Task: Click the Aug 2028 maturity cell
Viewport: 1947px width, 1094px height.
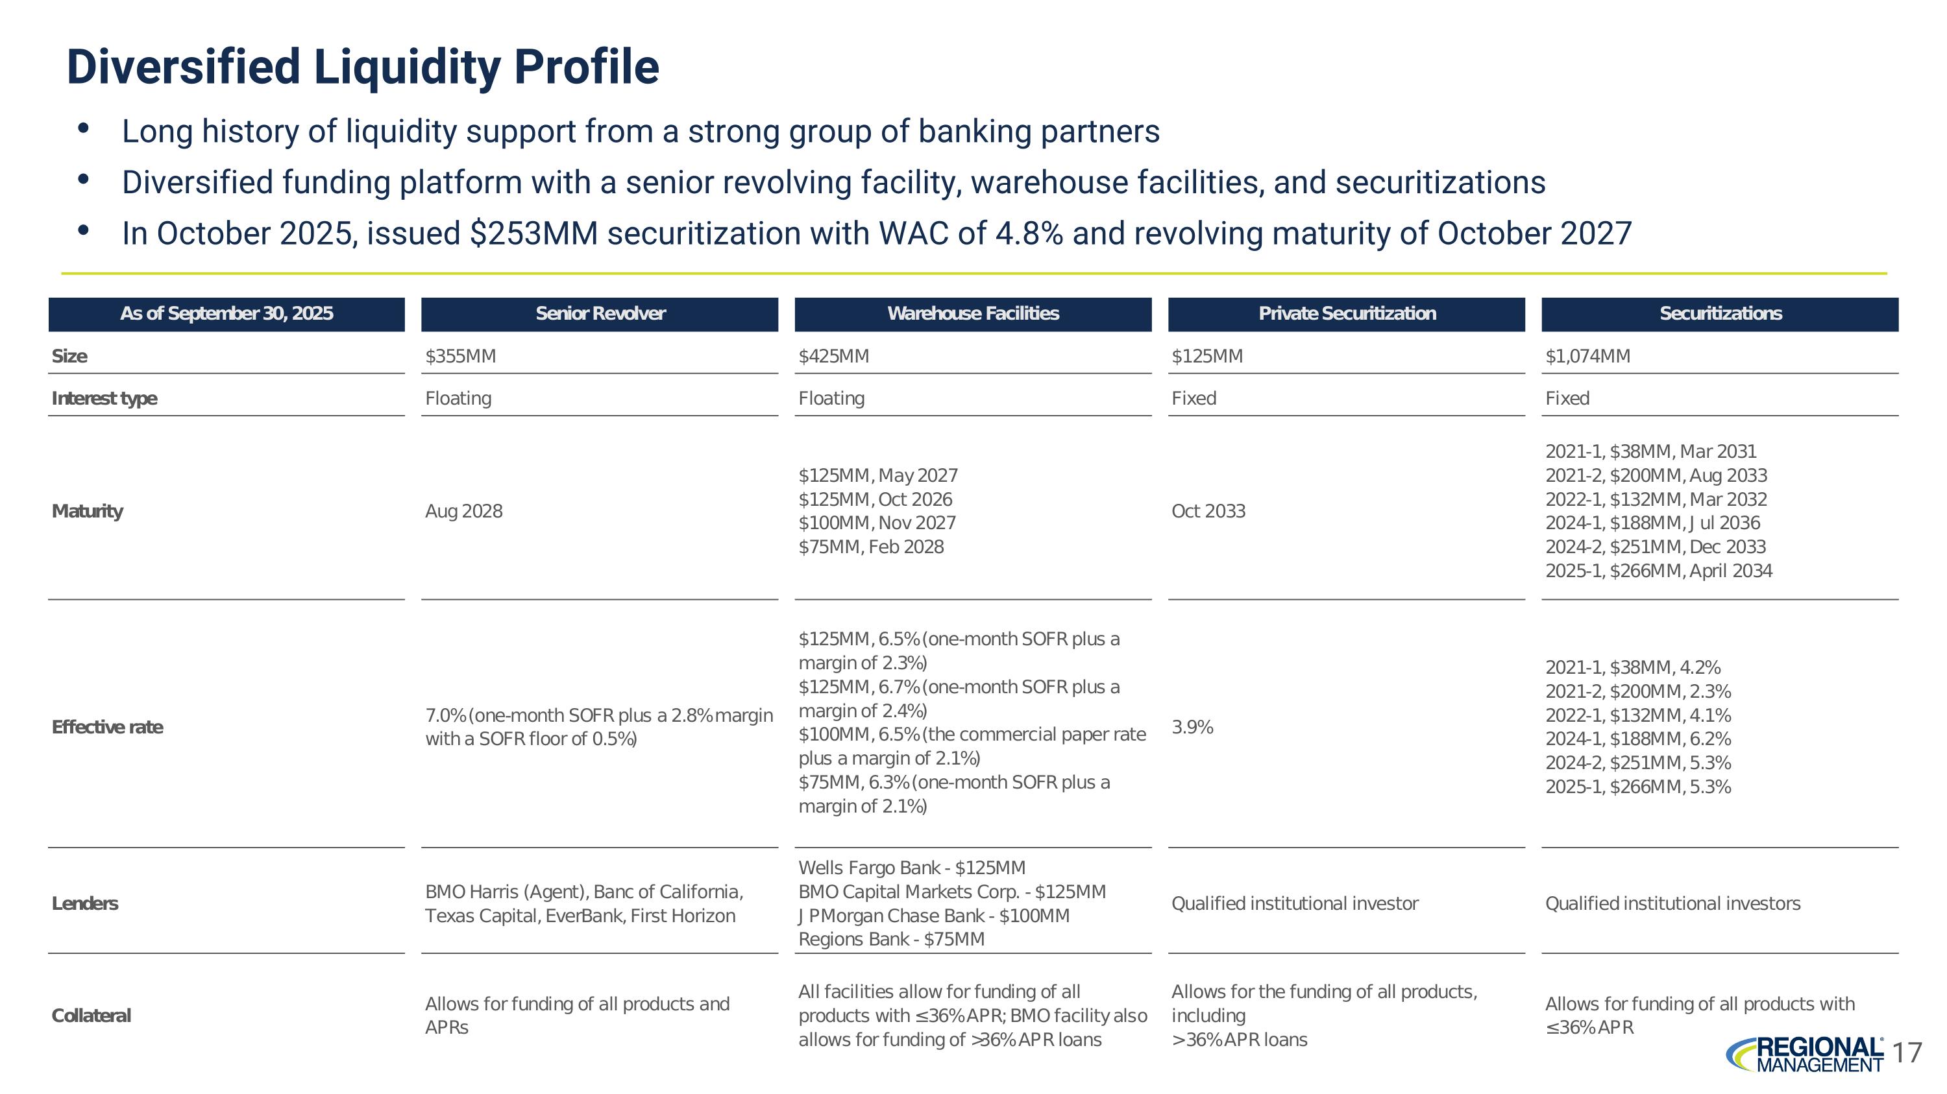Action: (x=463, y=511)
